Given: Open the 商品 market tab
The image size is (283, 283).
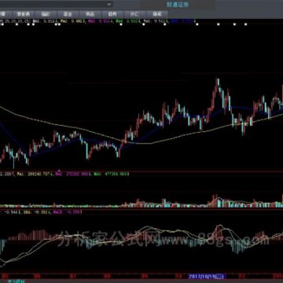Looking at the screenshot, I should click(x=90, y=14).
